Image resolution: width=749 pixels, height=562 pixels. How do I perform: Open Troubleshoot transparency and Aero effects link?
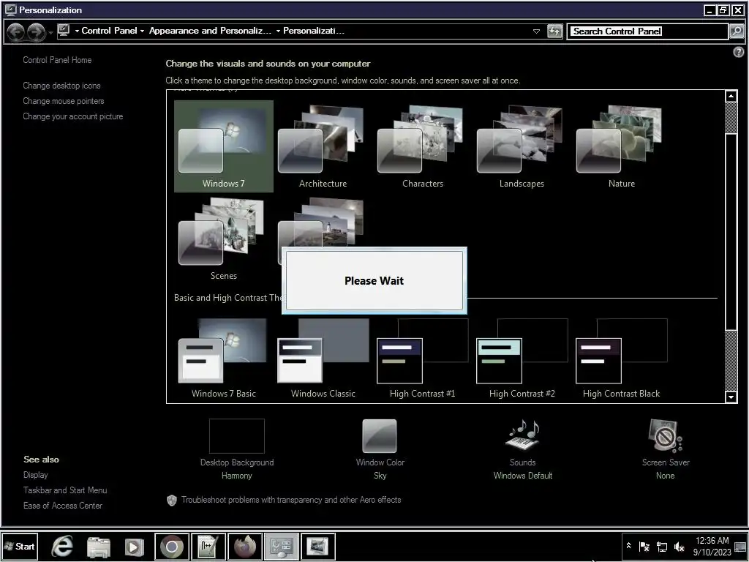click(x=291, y=499)
